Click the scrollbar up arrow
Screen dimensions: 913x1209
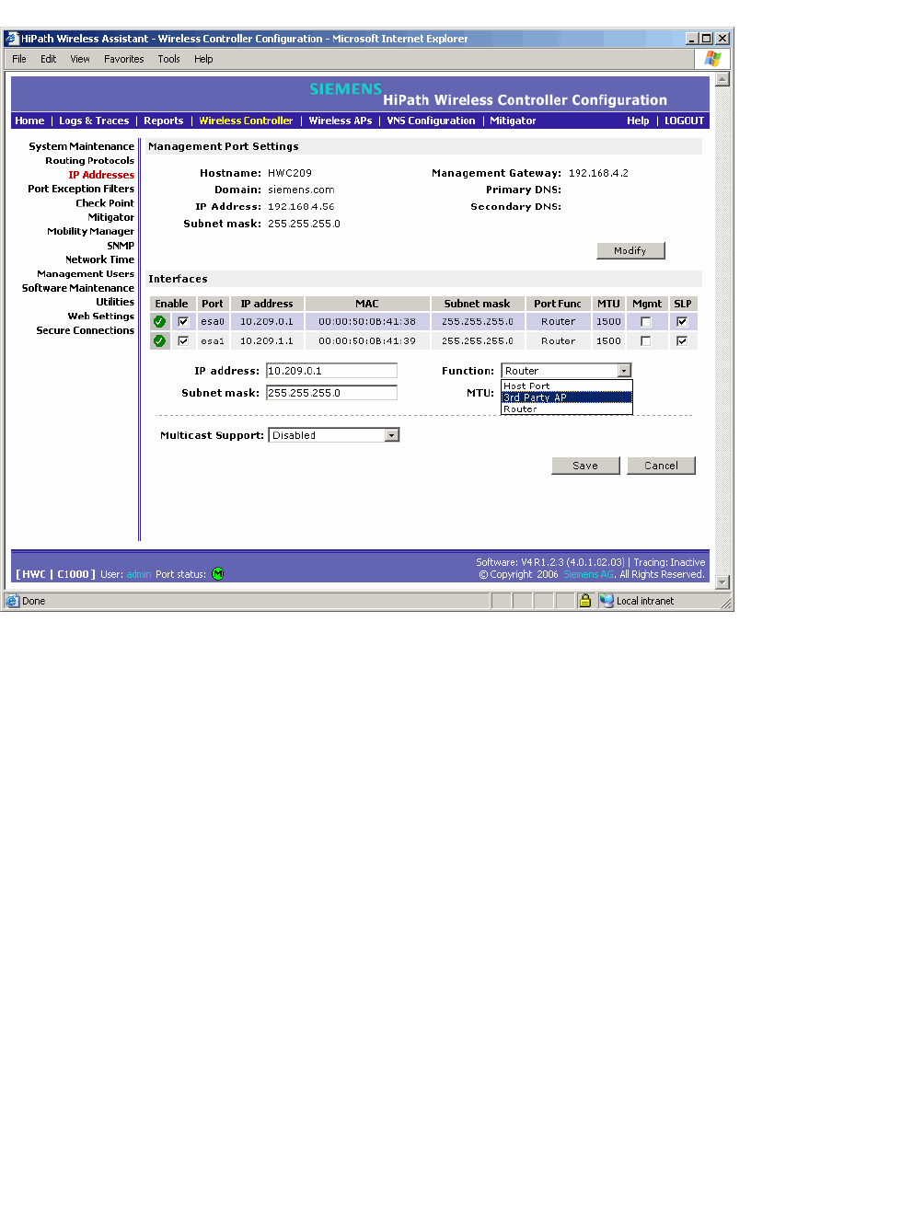[722, 79]
